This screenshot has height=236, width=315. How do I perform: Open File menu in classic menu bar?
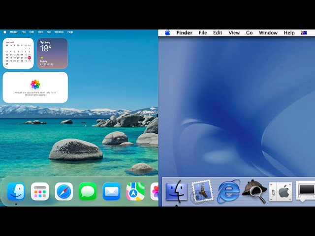[x=203, y=33]
